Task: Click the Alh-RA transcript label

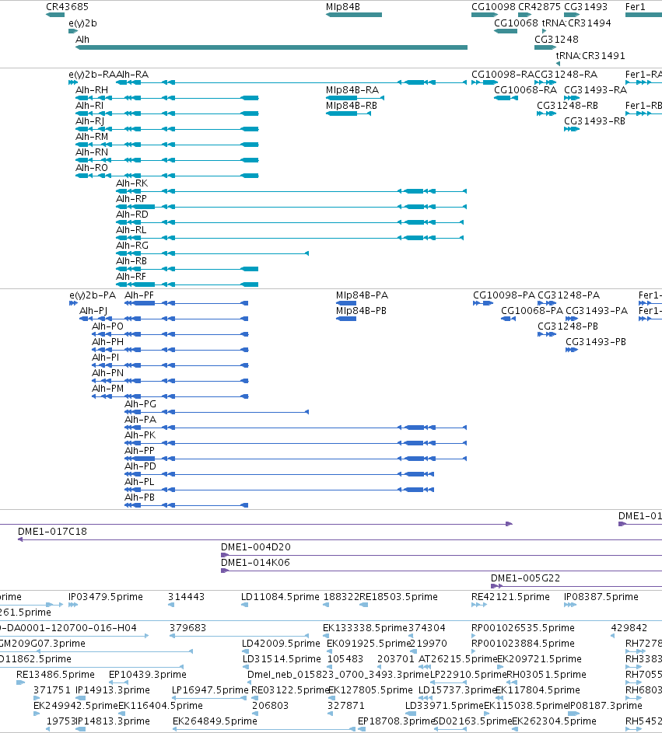Action: click(x=132, y=75)
